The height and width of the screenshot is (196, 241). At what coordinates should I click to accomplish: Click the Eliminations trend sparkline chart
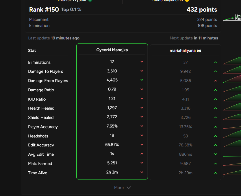[232, 61]
